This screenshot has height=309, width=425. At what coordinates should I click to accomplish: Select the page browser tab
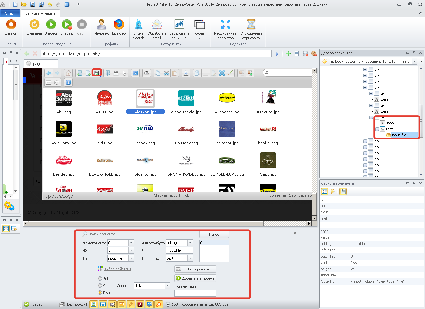(41, 64)
